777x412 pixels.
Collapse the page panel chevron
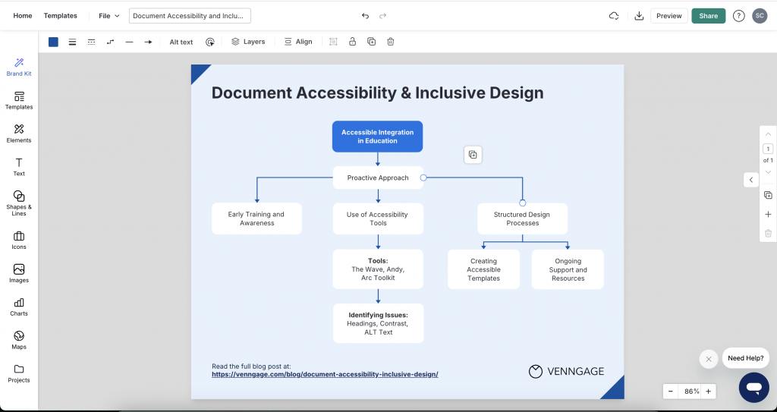pos(750,180)
